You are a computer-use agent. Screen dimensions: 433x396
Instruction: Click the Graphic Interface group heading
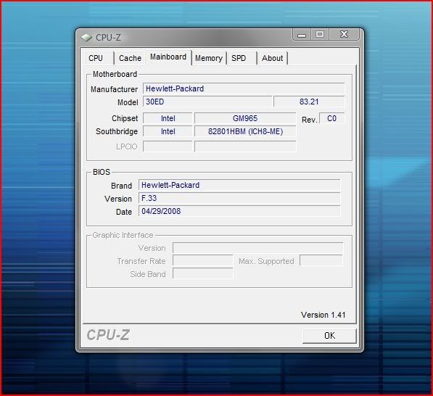tap(123, 235)
